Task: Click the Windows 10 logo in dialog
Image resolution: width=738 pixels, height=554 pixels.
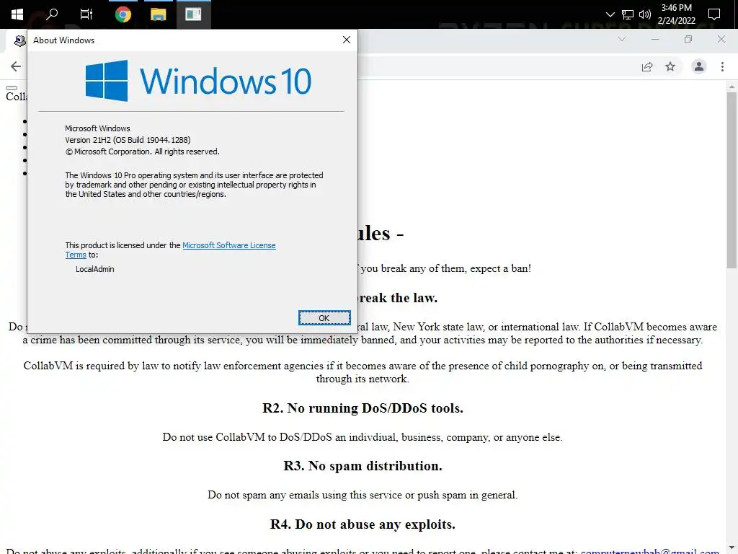Action: 198,81
